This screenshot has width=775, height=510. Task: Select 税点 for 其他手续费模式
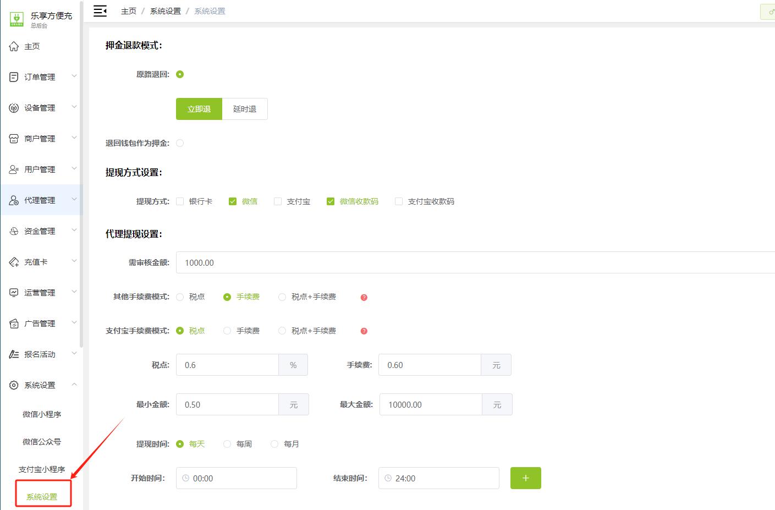180,297
